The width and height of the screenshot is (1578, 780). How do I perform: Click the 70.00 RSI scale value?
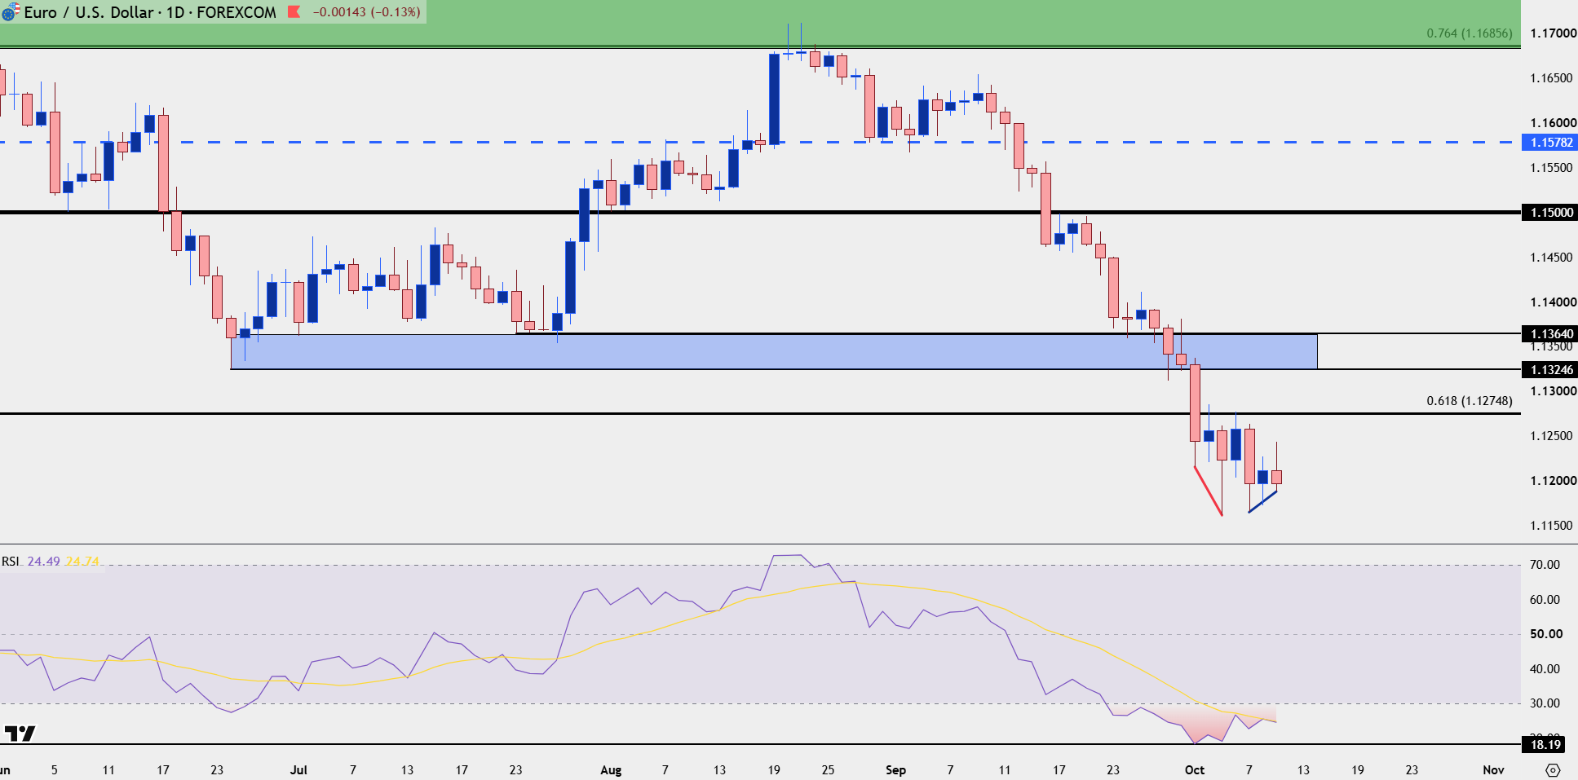tap(1545, 565)
